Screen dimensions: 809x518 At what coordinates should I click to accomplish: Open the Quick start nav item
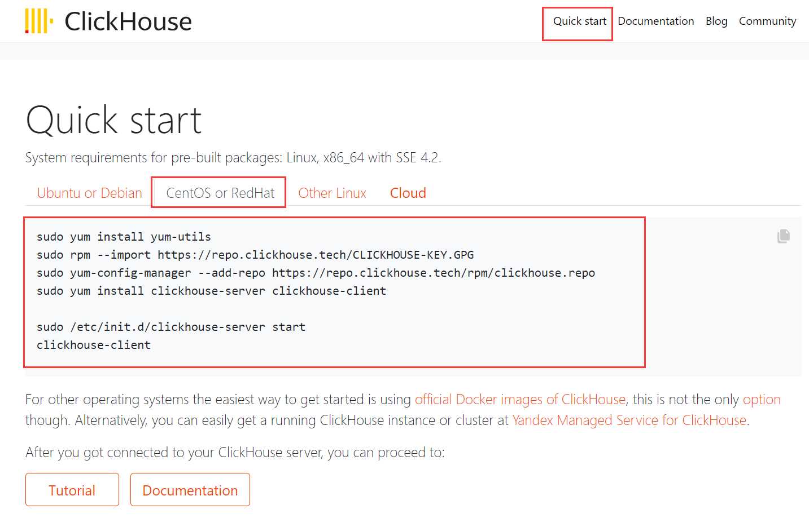coord(579,21)
